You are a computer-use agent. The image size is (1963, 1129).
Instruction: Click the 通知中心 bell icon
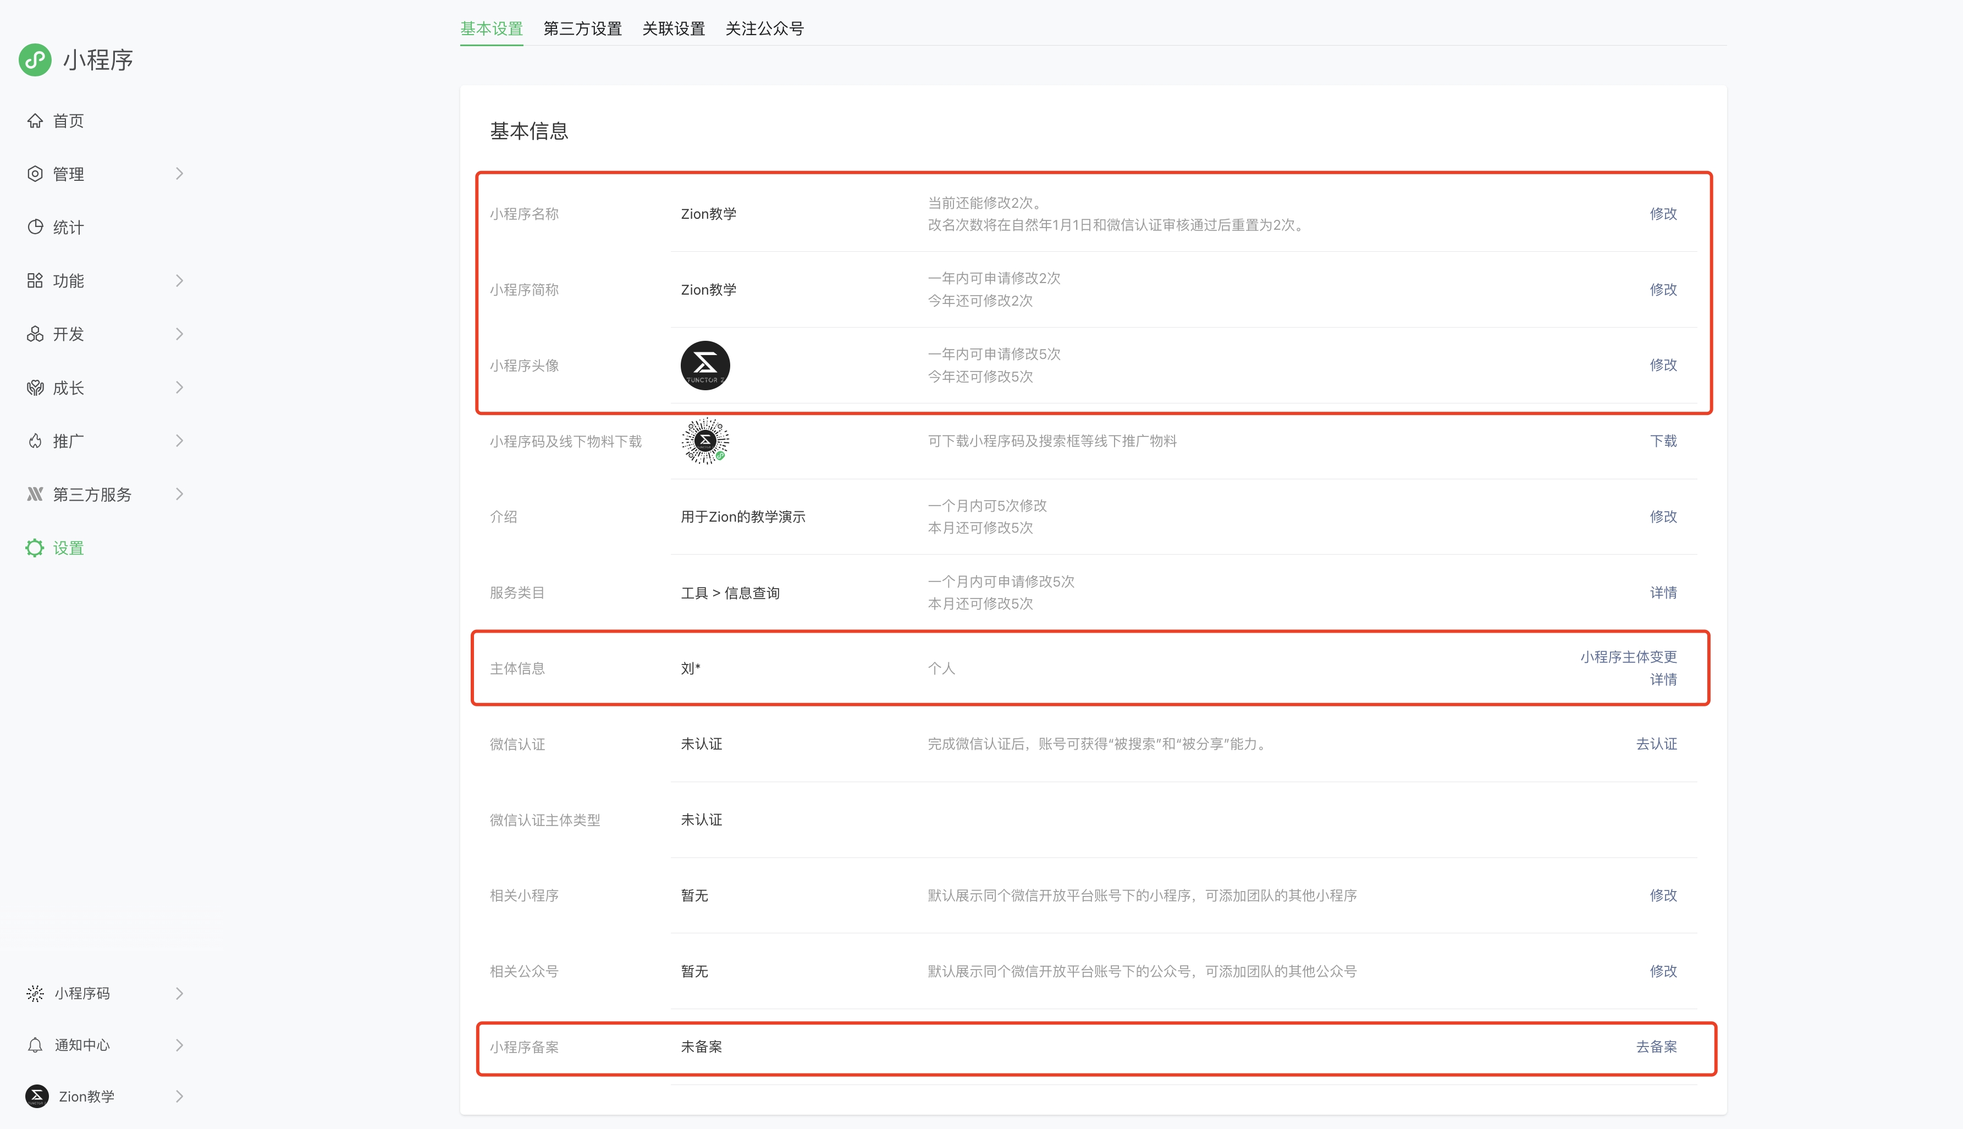click(x=35, y=1045)
